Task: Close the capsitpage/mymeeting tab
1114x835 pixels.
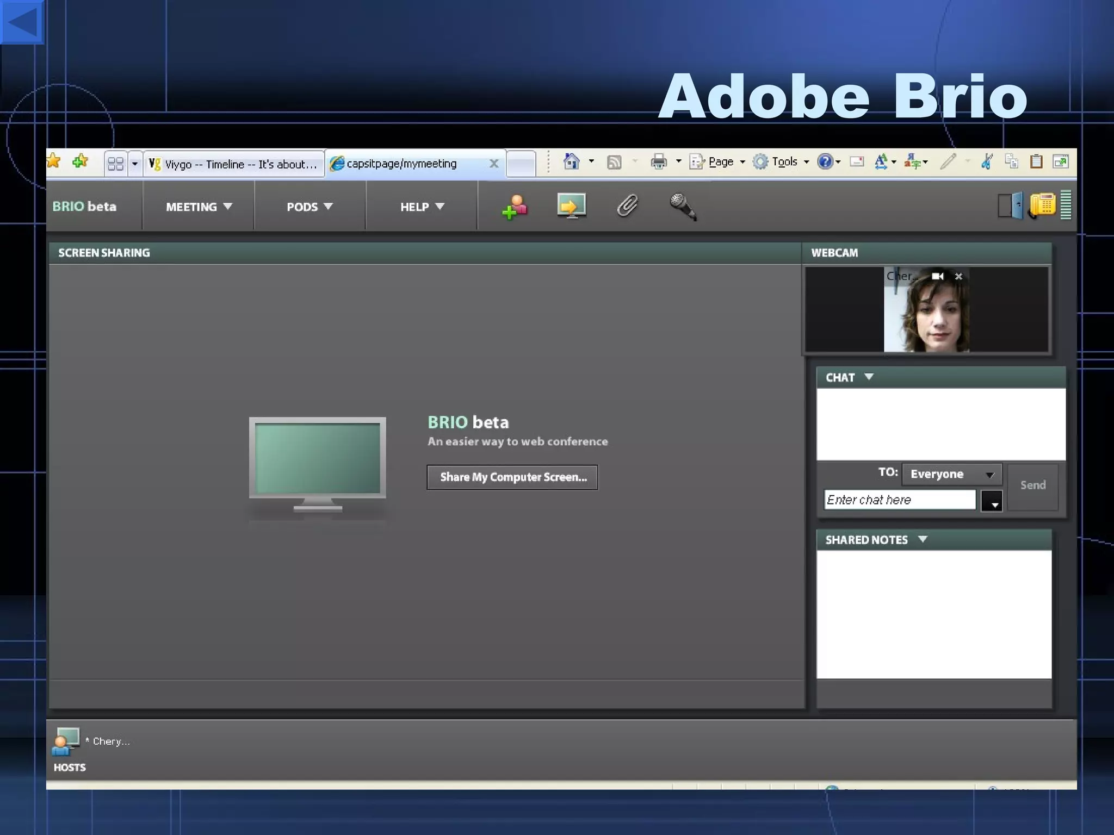Action: point(494,164)
